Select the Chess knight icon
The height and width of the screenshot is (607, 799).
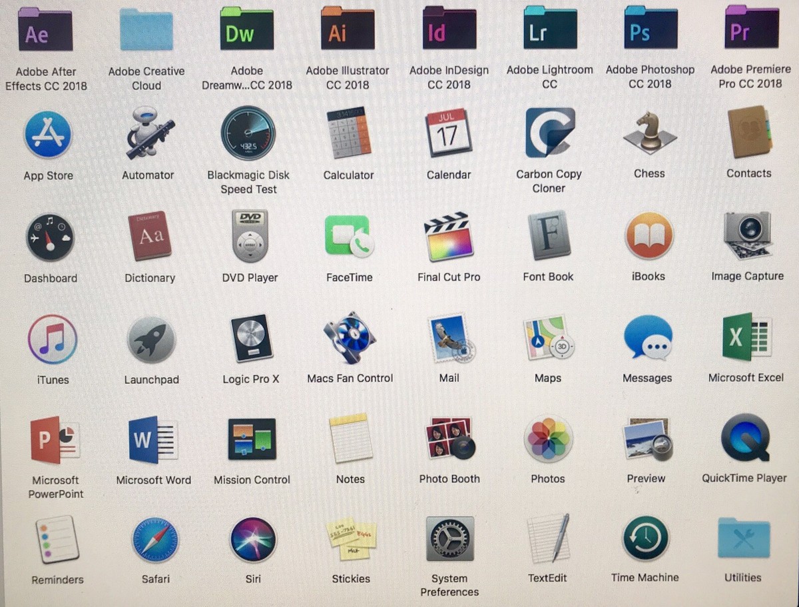pos(649,133)
